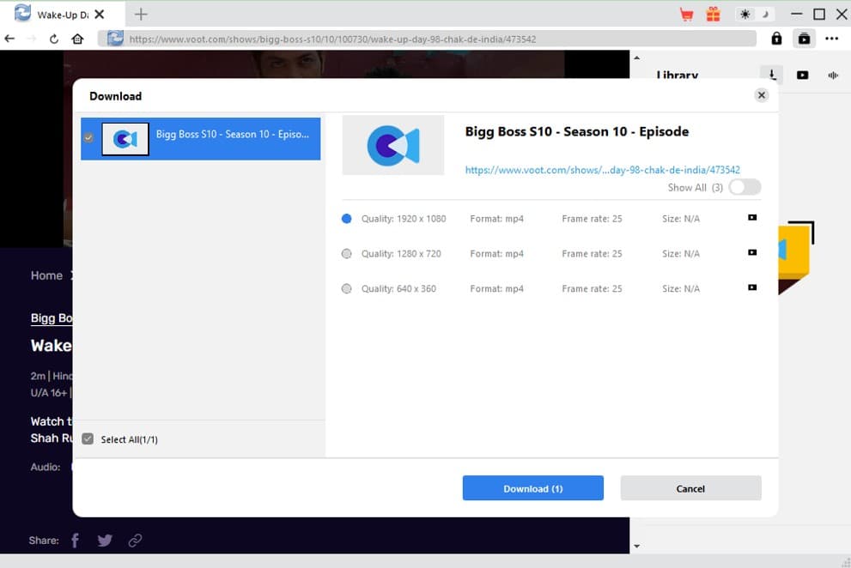This screenshot has height=568, width=851.
Task: Select 1280 x 720 quality option
Action: [x=347, y=254]
